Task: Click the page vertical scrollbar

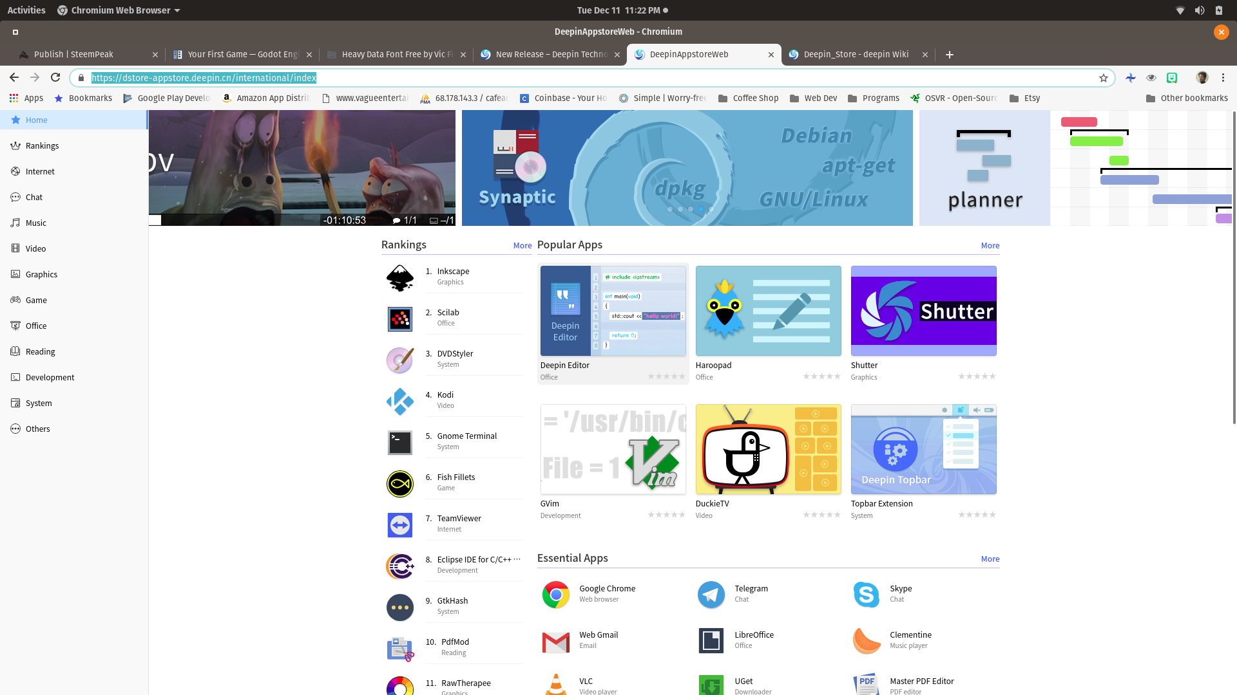Action: click(1233, 270)
